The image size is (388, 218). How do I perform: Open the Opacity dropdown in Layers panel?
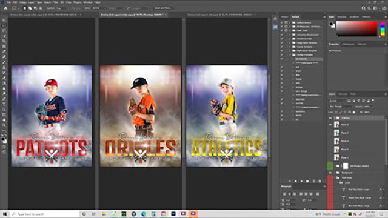point(369,107)
